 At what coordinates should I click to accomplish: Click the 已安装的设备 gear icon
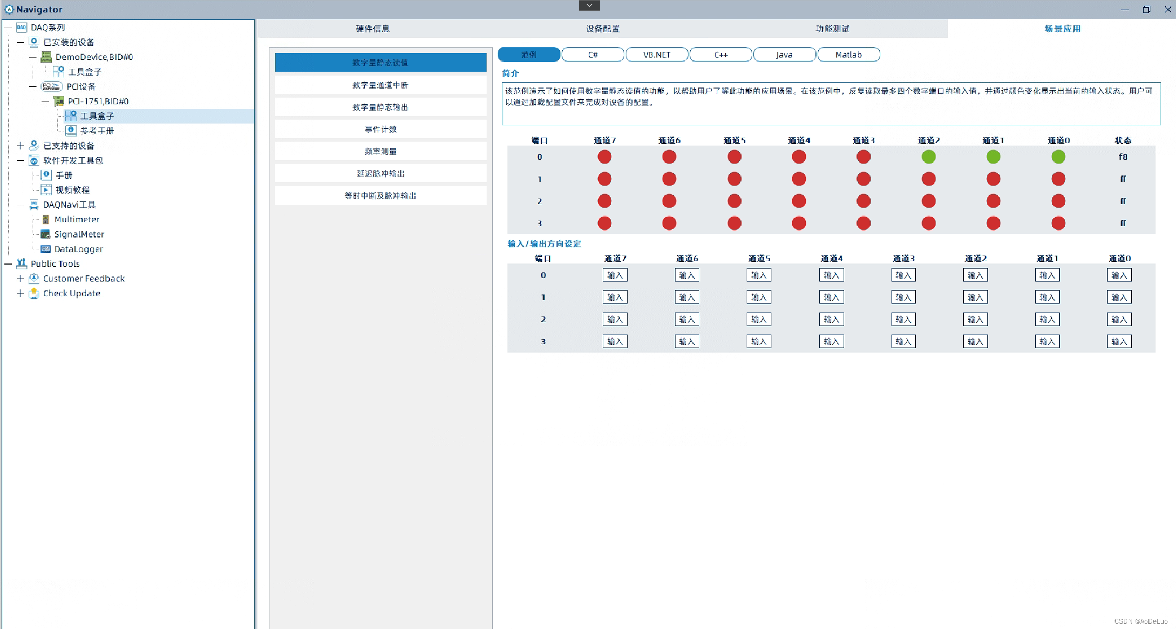pos(34,42)
